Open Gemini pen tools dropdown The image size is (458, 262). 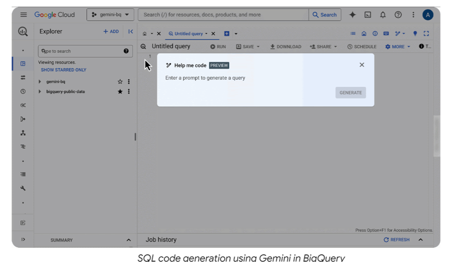(400, 33)
